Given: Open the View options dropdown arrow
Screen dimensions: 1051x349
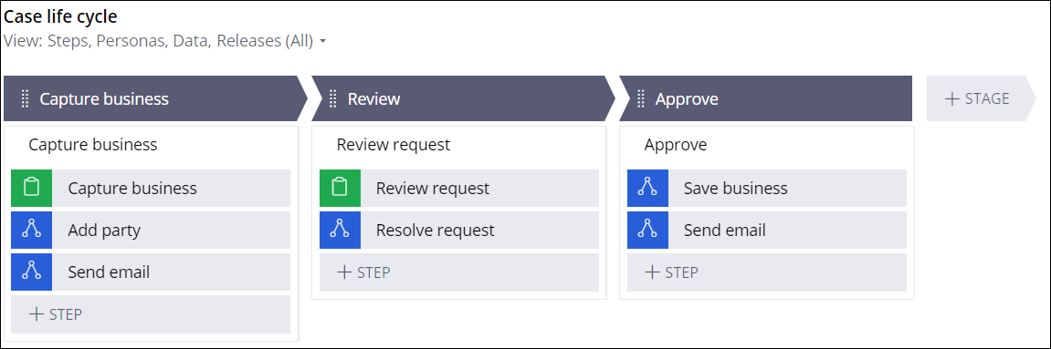Looking at the screenshot, I should point(323,41).
